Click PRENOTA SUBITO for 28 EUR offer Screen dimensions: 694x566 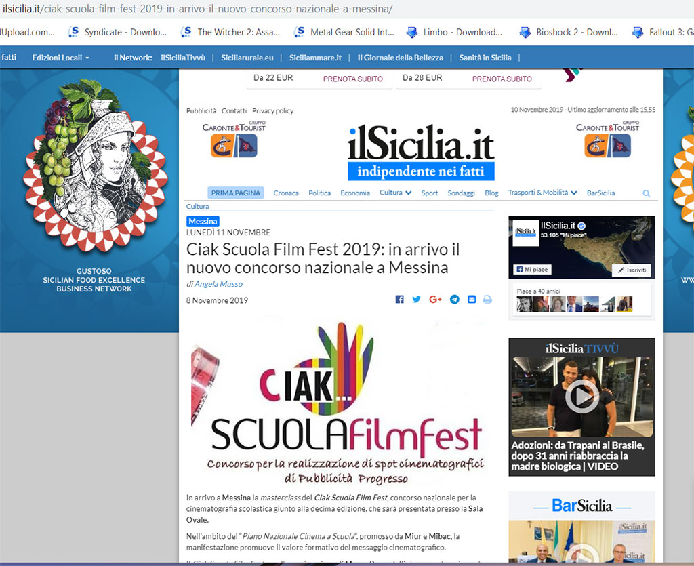[x=502, y=79]
